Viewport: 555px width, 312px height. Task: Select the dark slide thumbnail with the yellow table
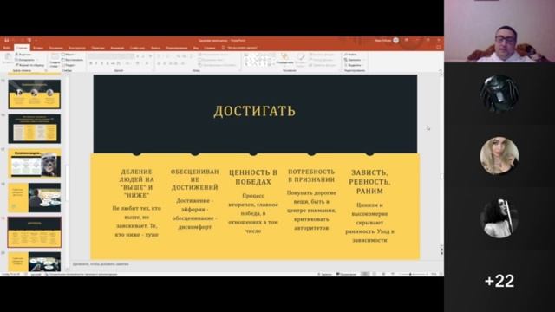pyautogui.click(x=35, y=128)
